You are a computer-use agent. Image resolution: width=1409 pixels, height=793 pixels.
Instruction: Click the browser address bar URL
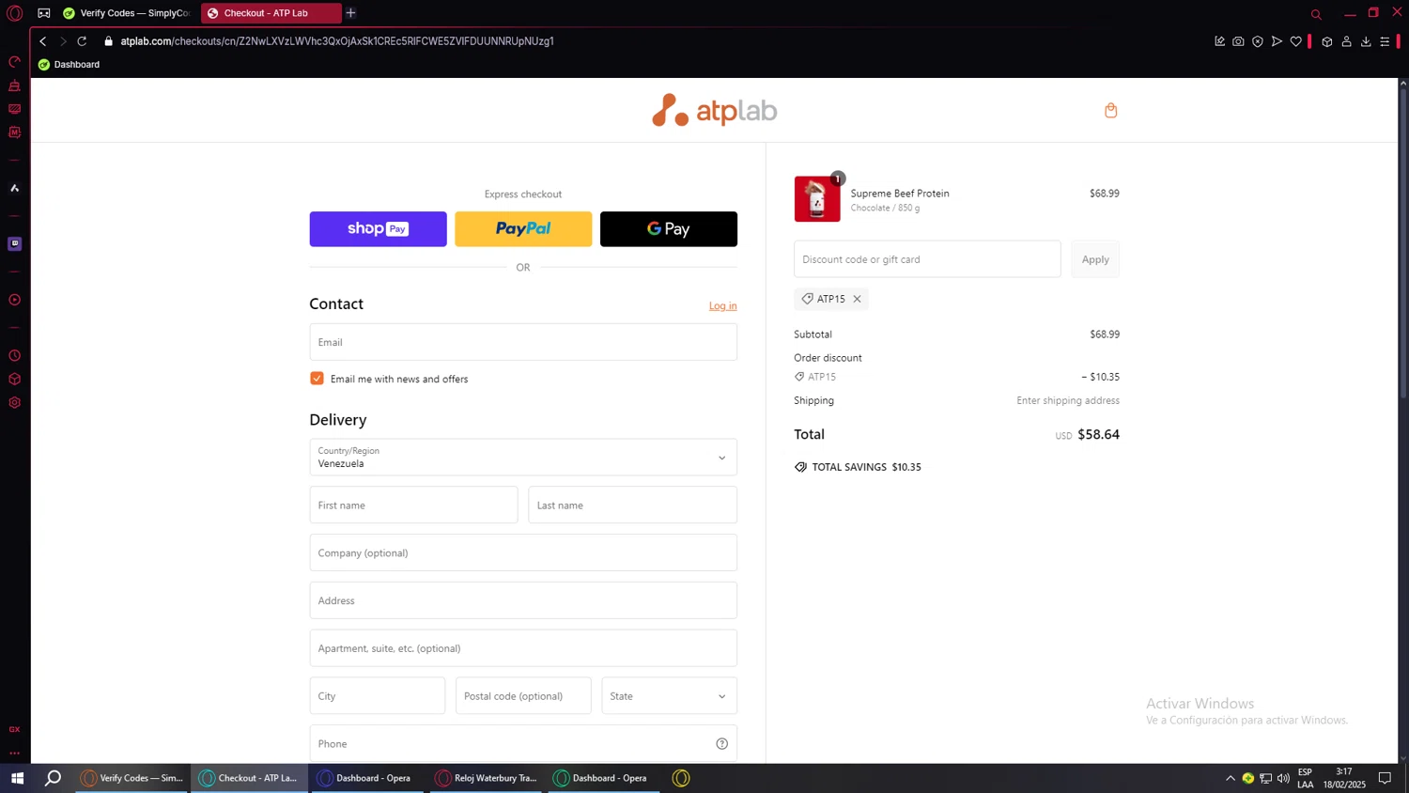point(337,41)
